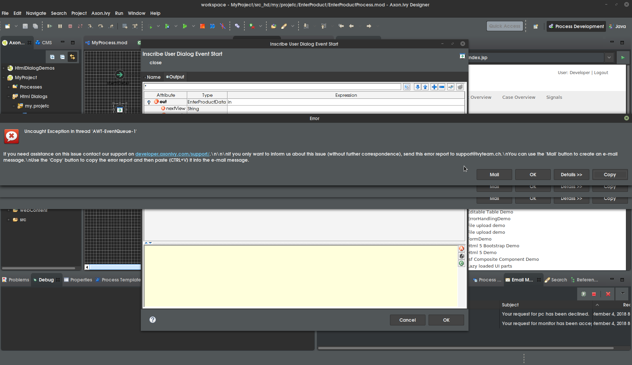Image resolution: width=632 pixels, height=365 pixels.
Task: Open the Email view menu dropdown arrow
Action: (x=623, y=294)
